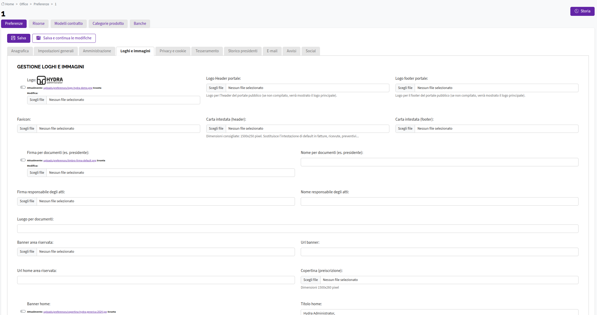Image resolution: width=597 pixels, height=315 pixels.
Task: Focus Nome responsabile degli atti input
Action: (440, 201)
